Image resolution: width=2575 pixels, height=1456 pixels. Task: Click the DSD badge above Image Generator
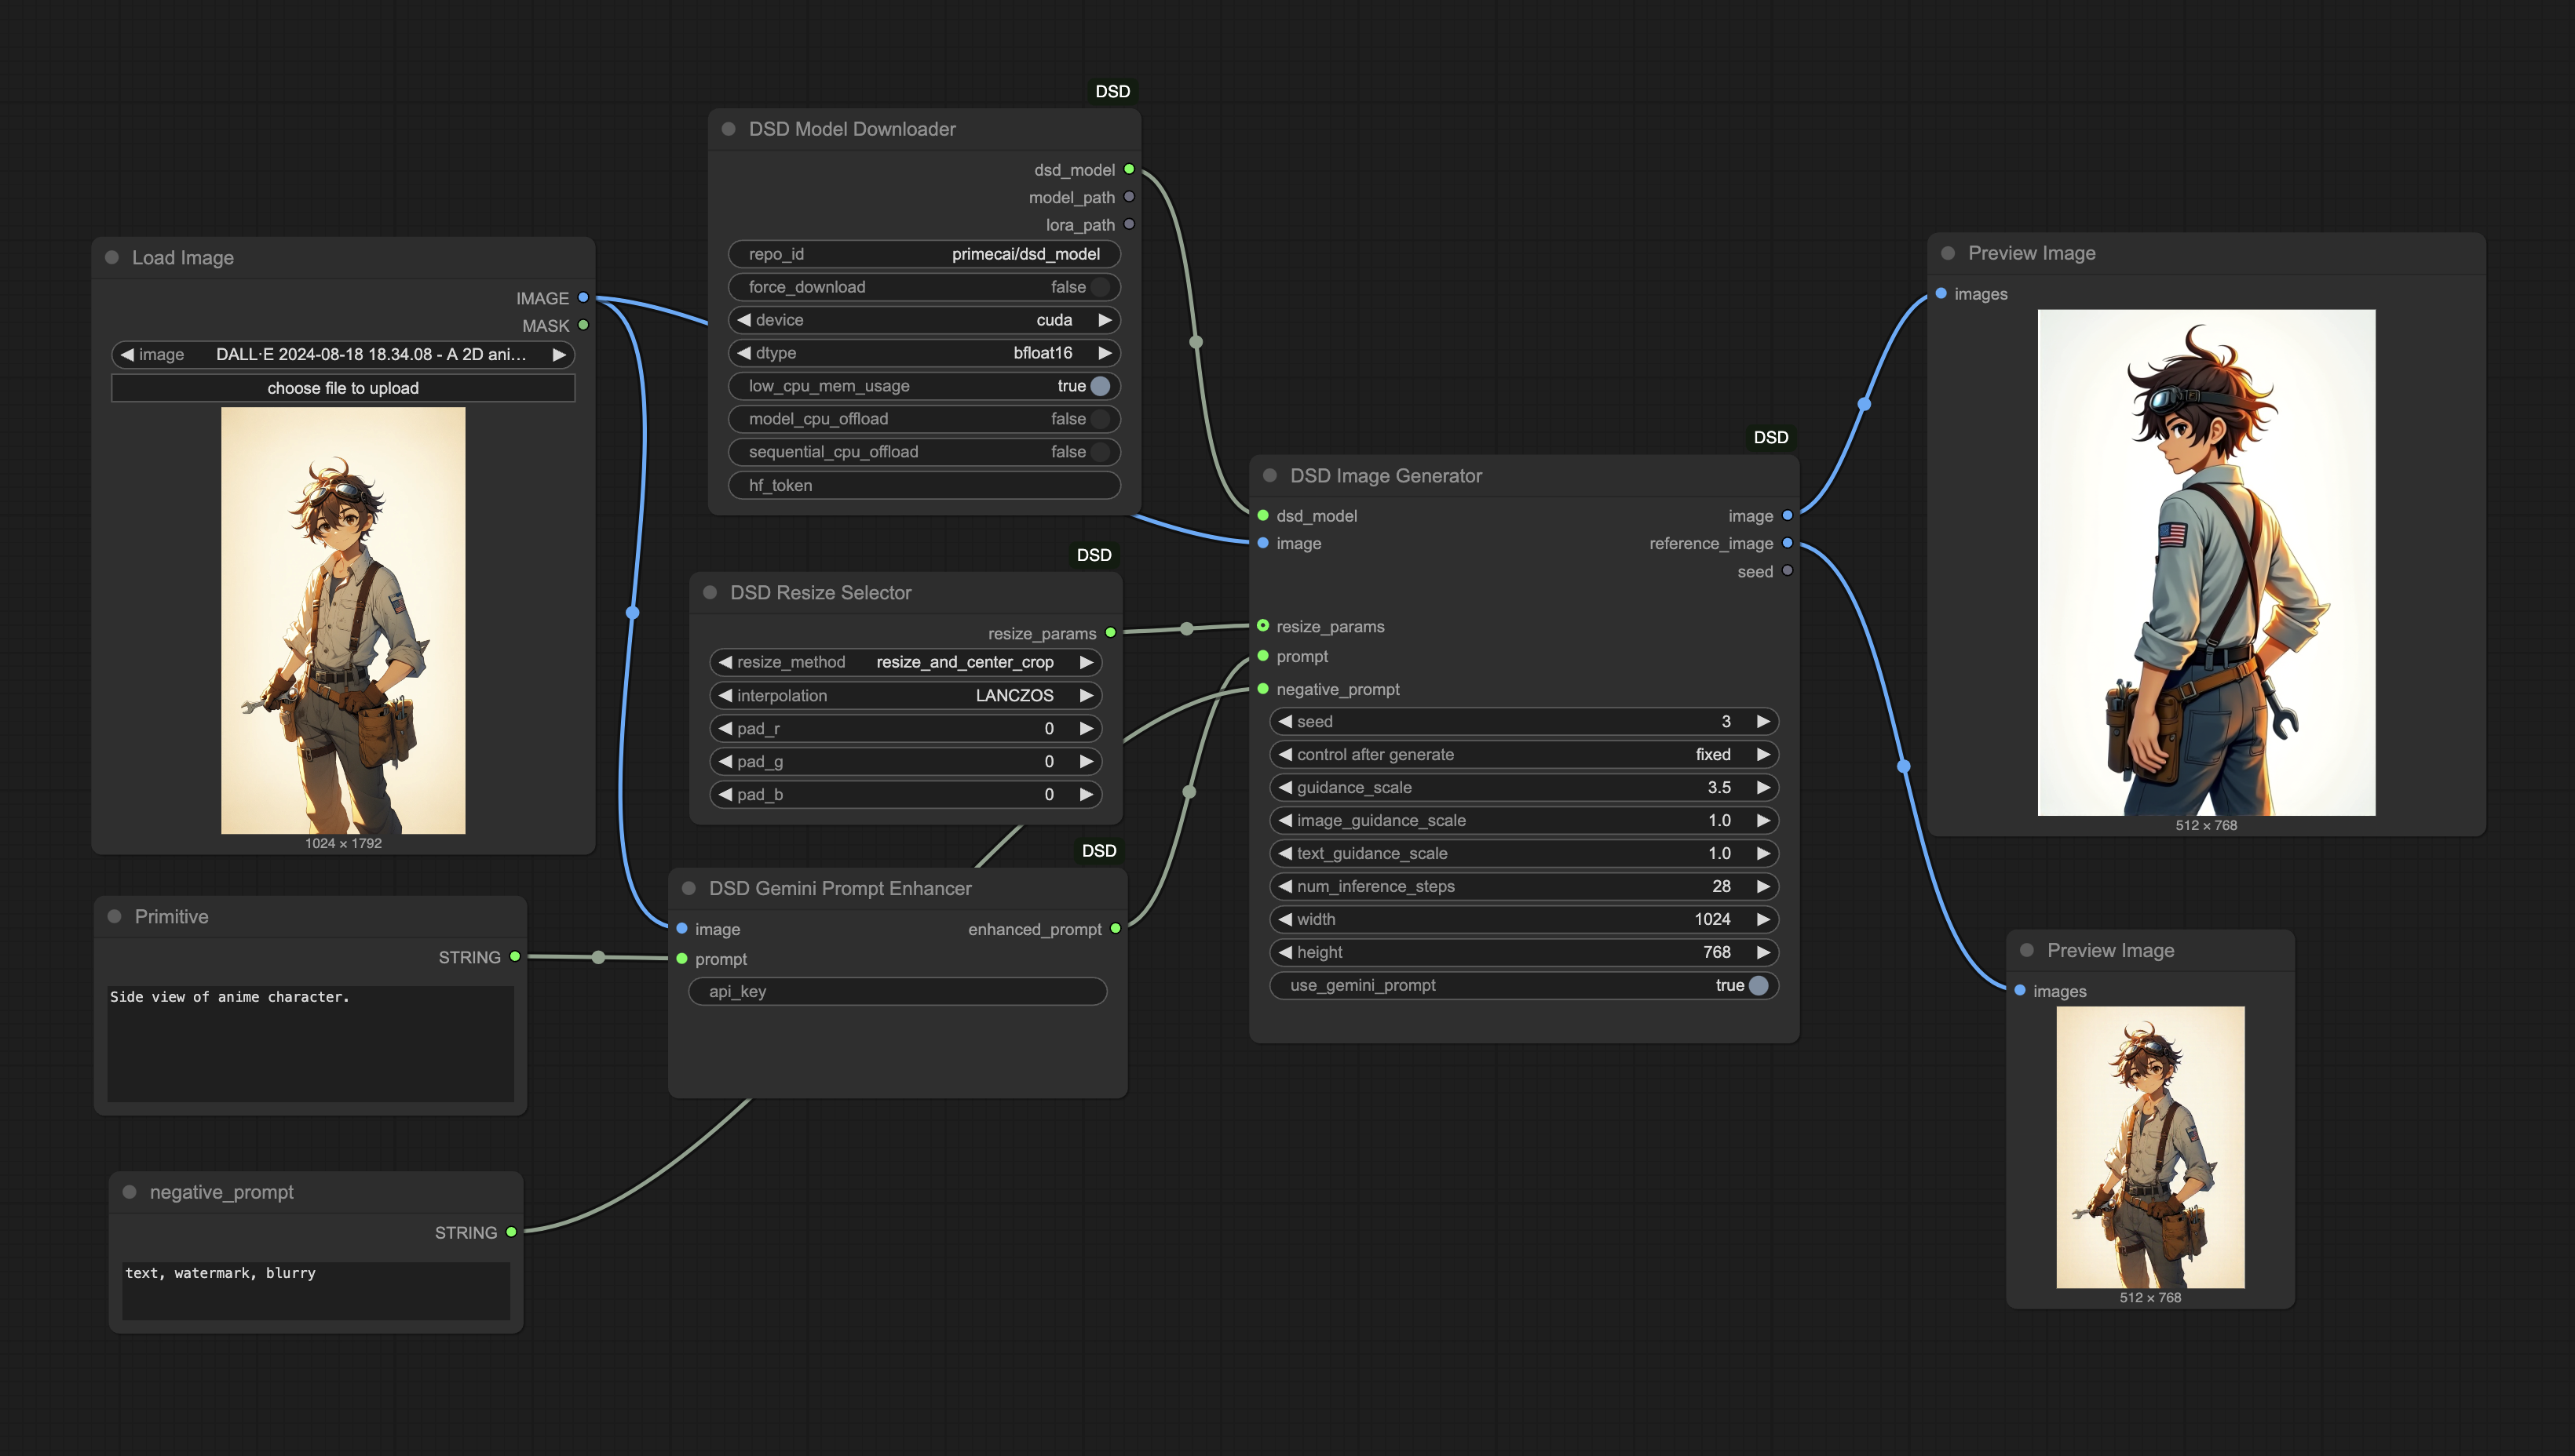(1770, 437)
